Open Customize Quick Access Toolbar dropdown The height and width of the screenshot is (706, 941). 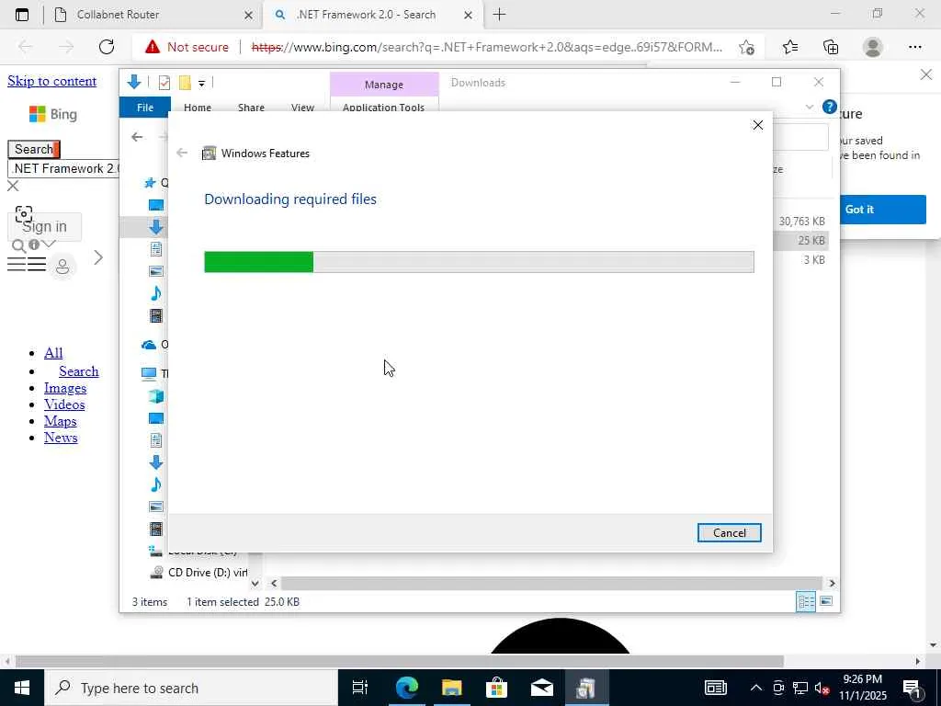click(x=201, y=84)
